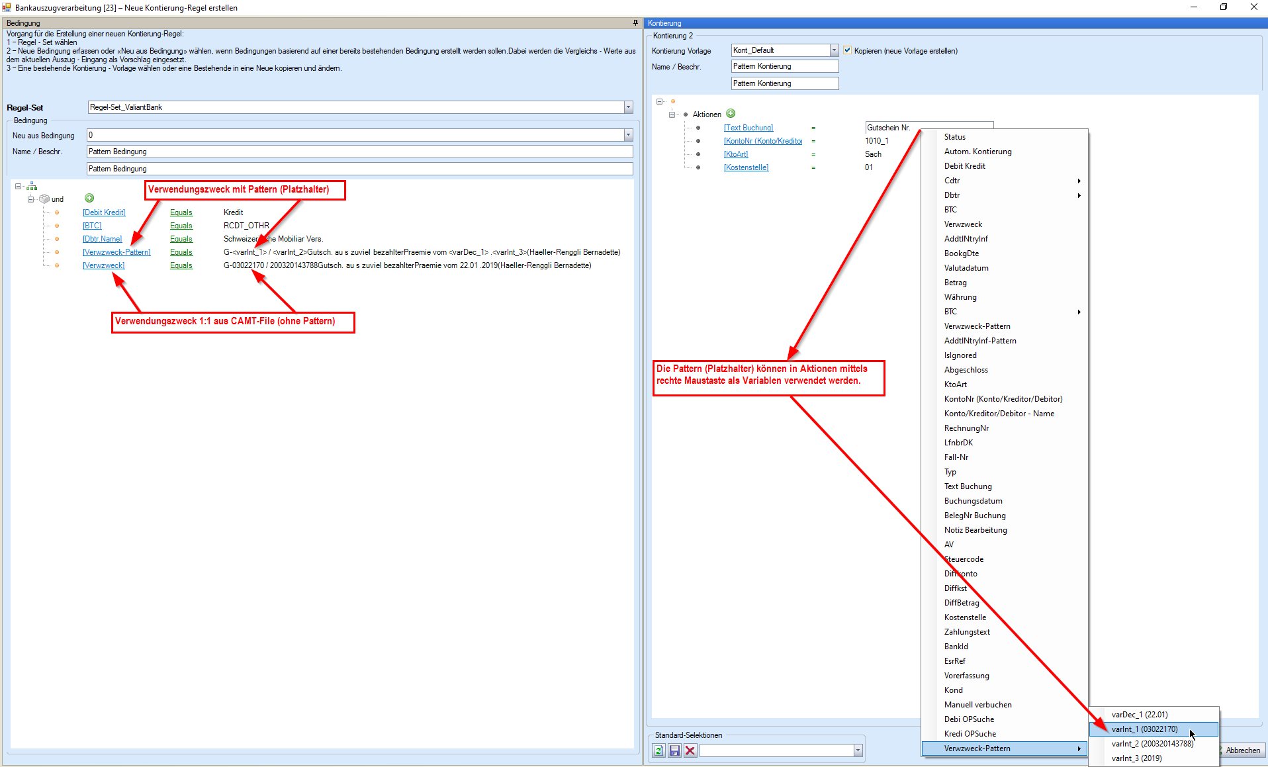
Task: Click the [KtoArt] action link
Action: (736, 154)
